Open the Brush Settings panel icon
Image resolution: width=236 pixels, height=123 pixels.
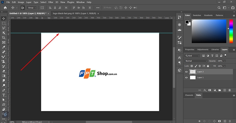click(179, 37)
